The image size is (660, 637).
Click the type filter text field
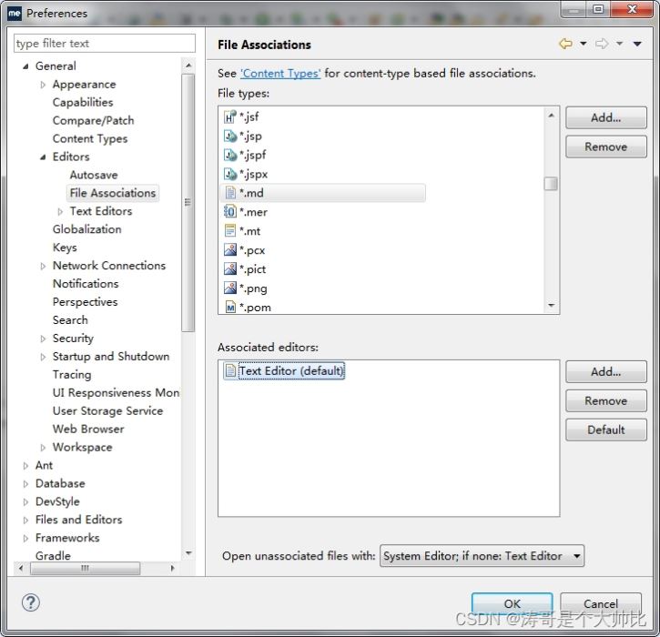[x=105, y=44]
